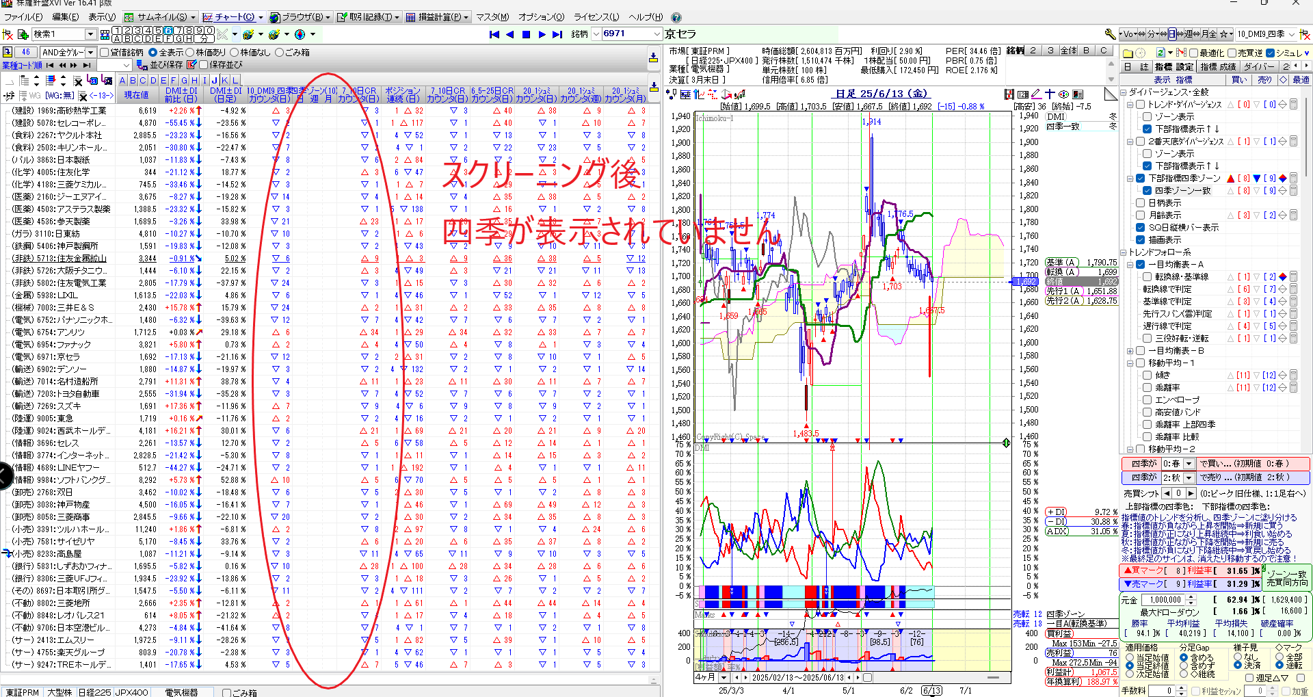
Task: Click the edit-note icon beside 保存並び
Action: coord(191,65)
